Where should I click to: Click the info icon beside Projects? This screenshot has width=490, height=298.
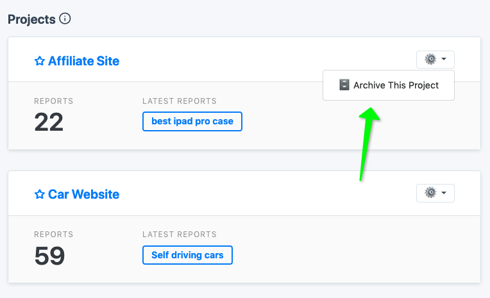65,19
